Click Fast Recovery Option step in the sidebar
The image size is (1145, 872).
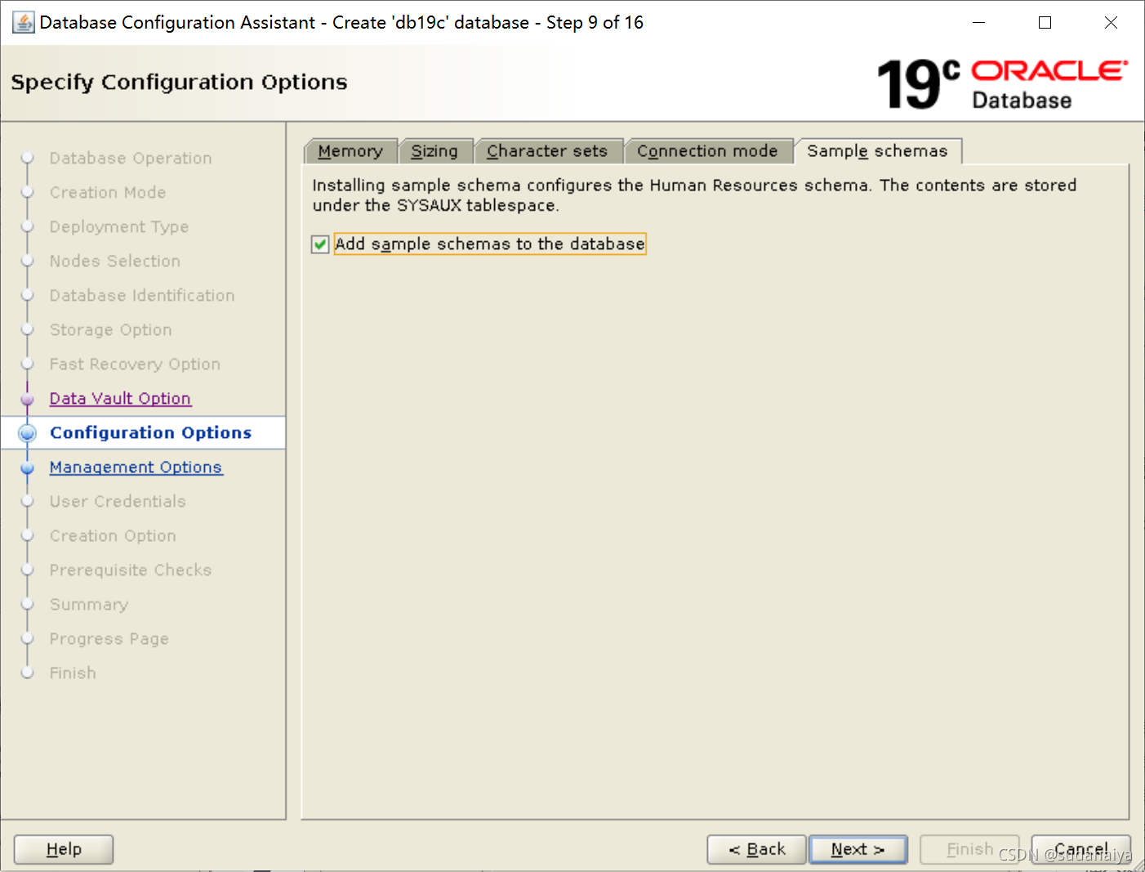(x=135, y=364)
